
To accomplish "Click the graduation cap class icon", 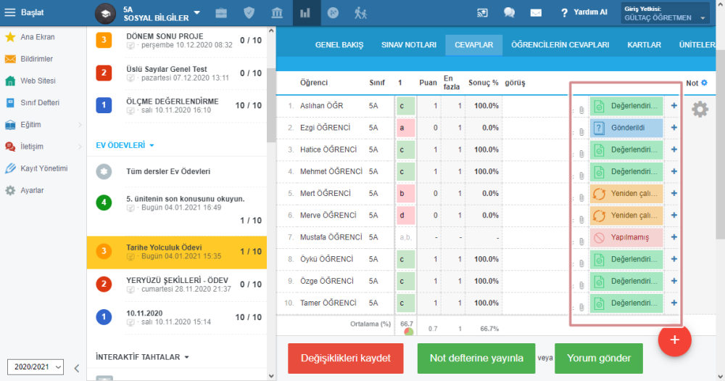I will point(105,13).
